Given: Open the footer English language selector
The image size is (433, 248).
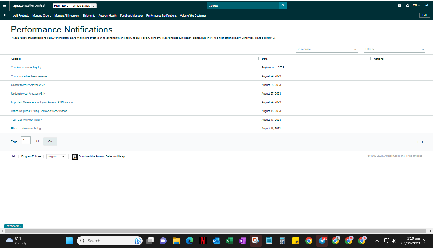Looking at the screenshot, I should [x=56, y=156].
